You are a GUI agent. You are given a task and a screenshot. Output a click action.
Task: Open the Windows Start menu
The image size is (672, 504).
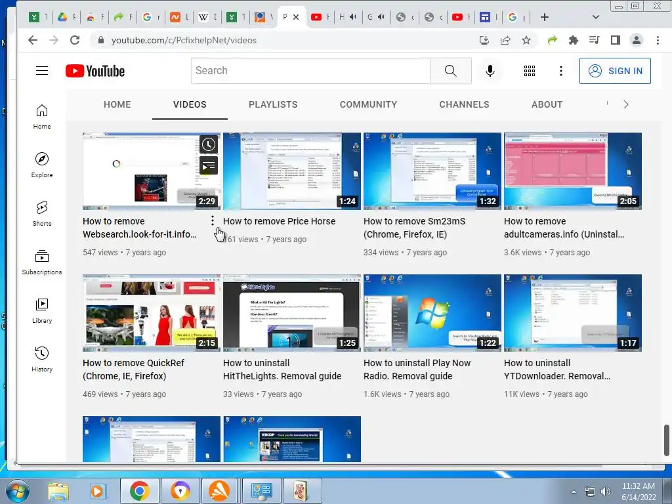coord(17,491)
